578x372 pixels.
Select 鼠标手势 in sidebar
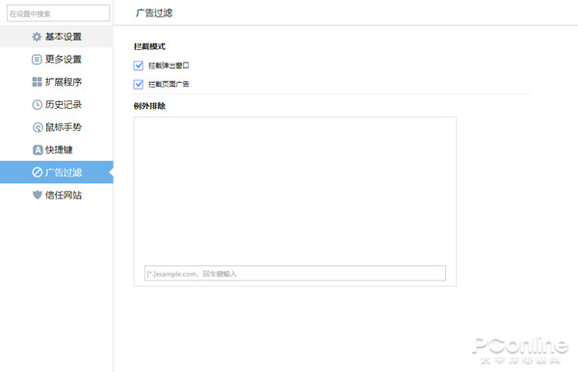coord(57,127)
